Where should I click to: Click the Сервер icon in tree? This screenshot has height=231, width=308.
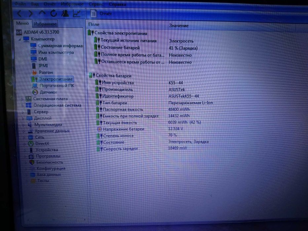[x=29, y=112]
